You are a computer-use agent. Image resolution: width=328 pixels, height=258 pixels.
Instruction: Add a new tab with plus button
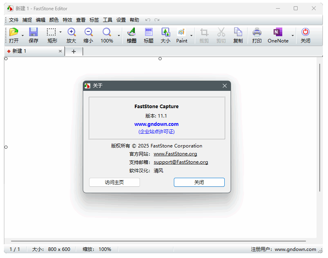coord(74,52)
